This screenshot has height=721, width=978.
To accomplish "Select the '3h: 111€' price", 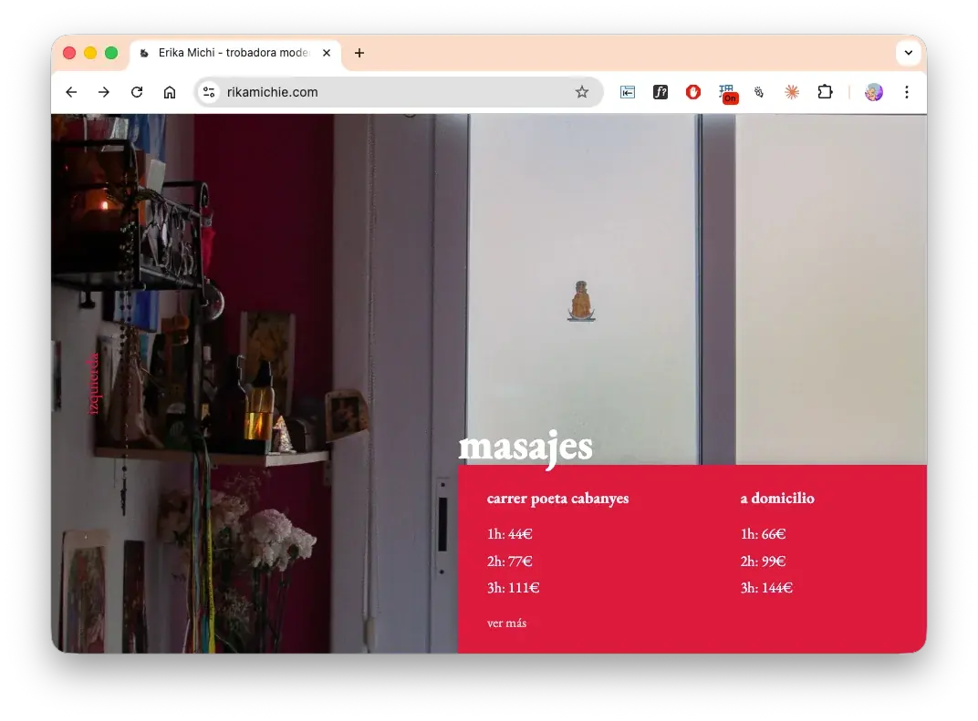I will [x=513, y=588].
